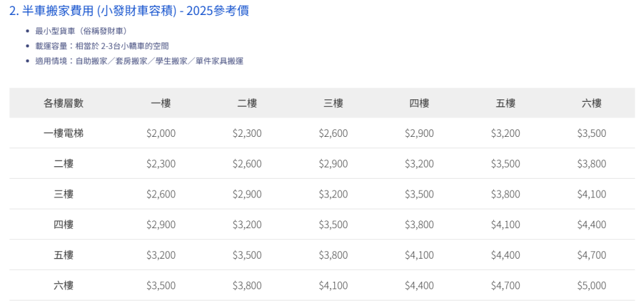Click $4,400 in the 五樓 row
The image size is (641, 308).
pos(505,255)
